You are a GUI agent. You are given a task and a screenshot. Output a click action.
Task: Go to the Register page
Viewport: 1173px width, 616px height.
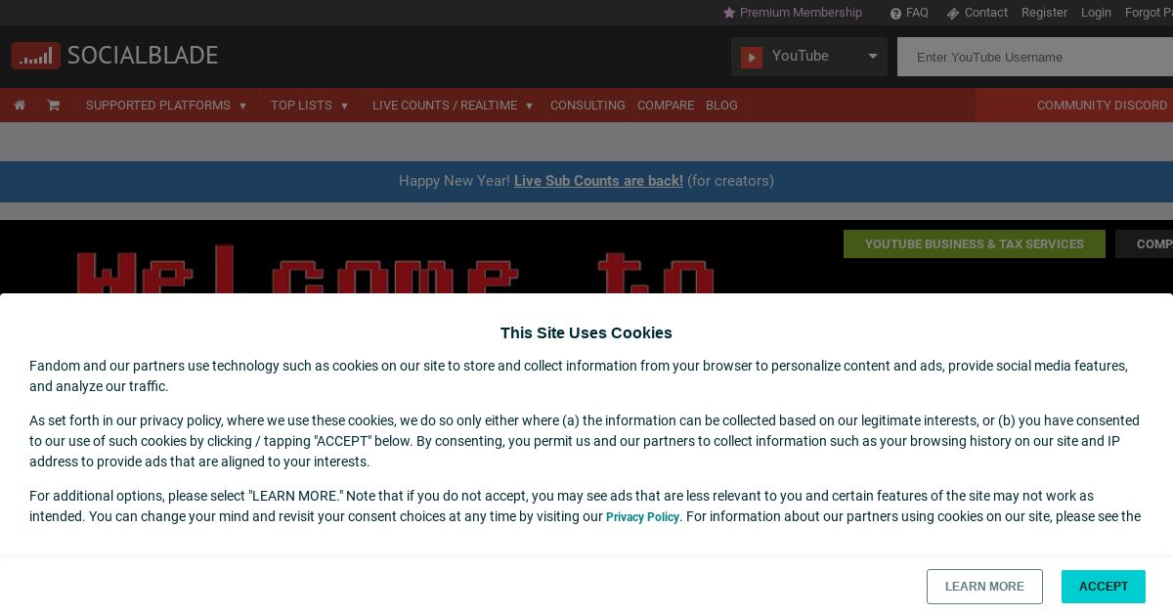click(1044, 13)
